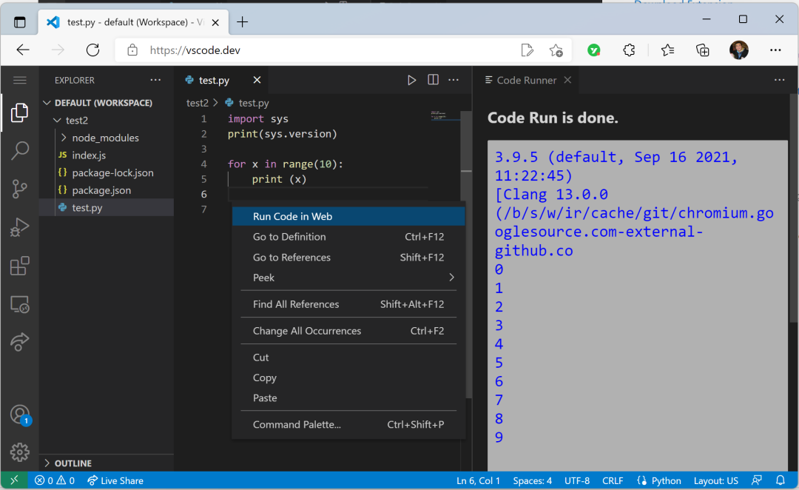Choose Paste from context menu

[x=348, y=397]
